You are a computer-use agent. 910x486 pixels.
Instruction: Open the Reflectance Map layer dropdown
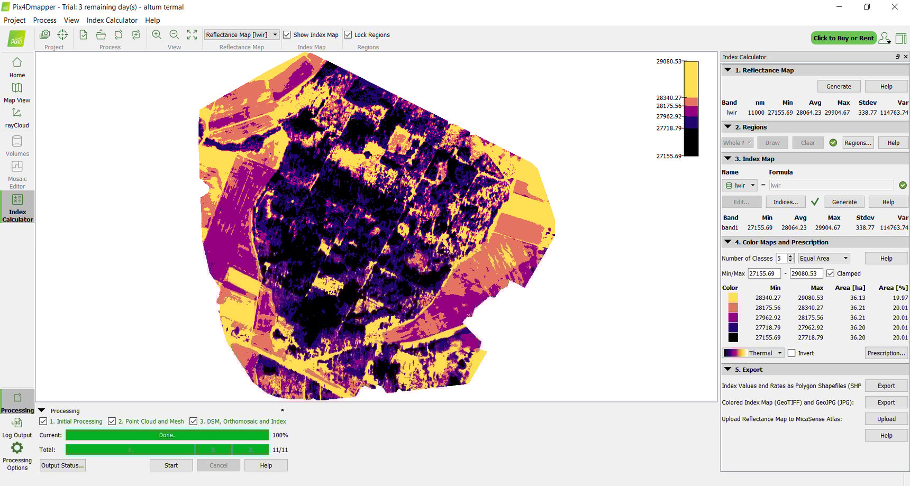pyautogui.click(x=276, y=34)
